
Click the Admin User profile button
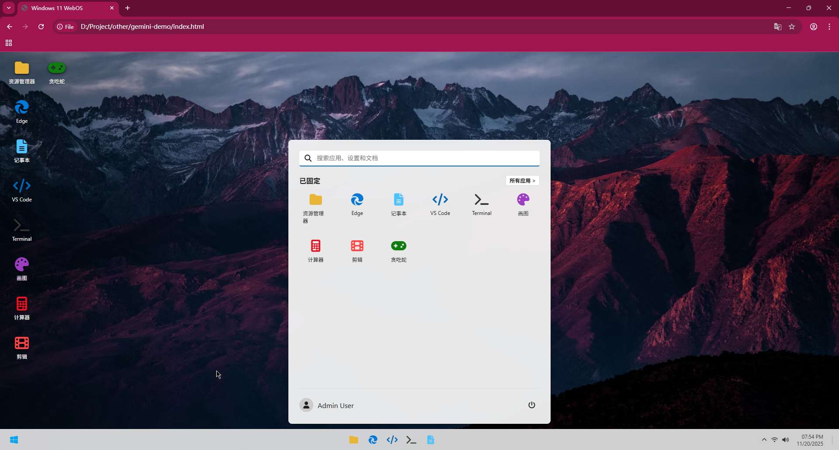[x=327, y=405]
